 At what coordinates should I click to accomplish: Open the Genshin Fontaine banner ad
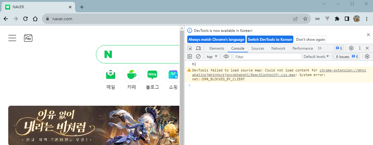click(x=94, y=125)
